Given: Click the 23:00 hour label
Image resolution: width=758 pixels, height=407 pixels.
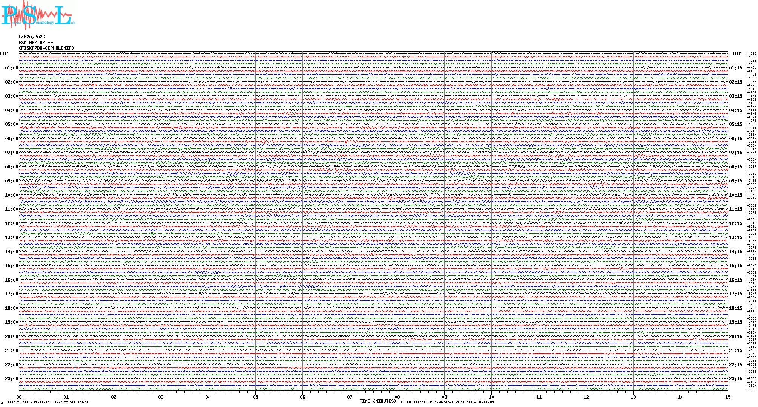Looking at the screenshot, I should click(x=11, y=379).
